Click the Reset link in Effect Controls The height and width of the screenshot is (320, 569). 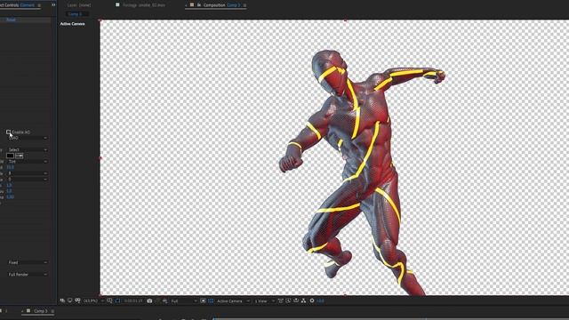11,20
